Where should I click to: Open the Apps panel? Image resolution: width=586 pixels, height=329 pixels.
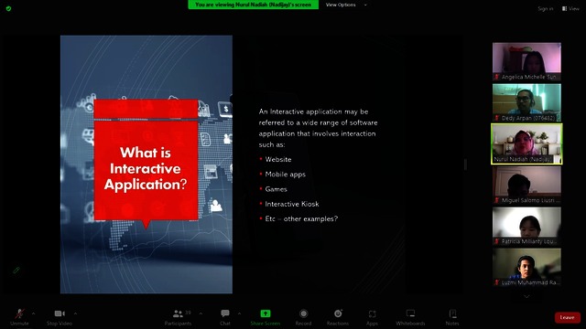pos(373,317)
